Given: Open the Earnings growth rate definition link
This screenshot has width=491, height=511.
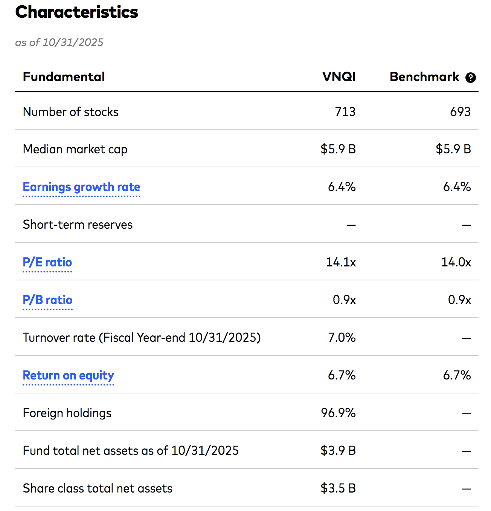Looking at the screenshot, I should point(81,187).
